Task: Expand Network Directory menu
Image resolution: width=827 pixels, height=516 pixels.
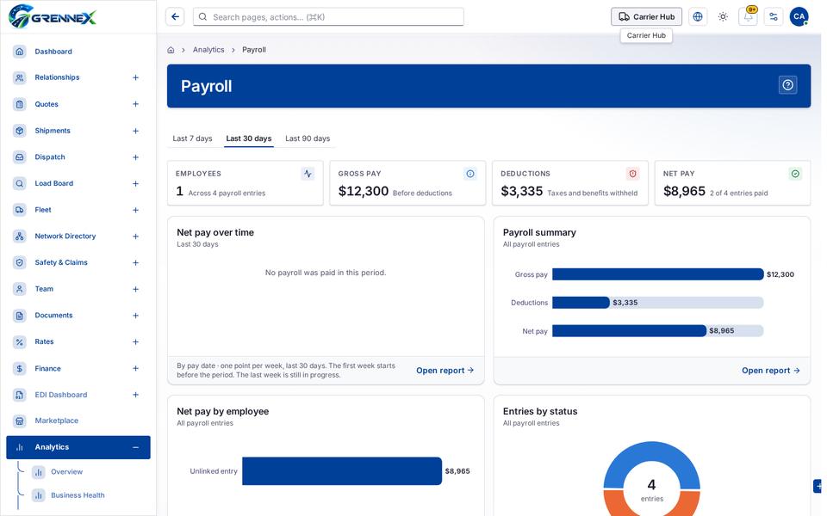Action: coord(135,236)
